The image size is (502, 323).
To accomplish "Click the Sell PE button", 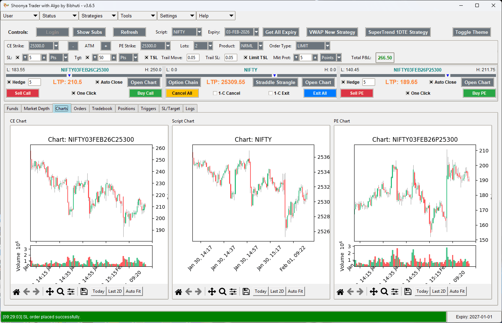I will [357, 93].
